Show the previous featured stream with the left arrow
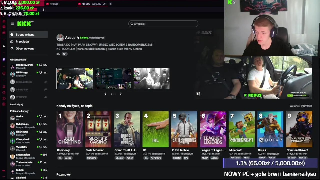 pos(105,94)
